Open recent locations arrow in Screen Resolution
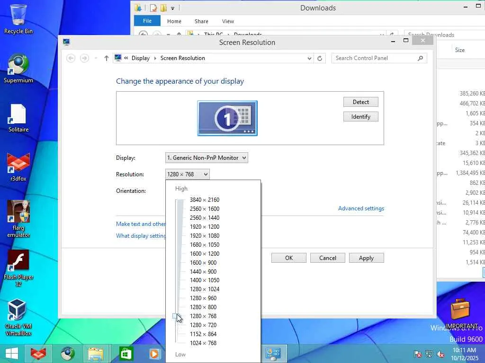 (x=96, y=58)
